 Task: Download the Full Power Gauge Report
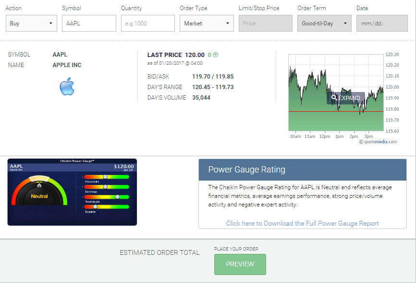click(302, 223)
